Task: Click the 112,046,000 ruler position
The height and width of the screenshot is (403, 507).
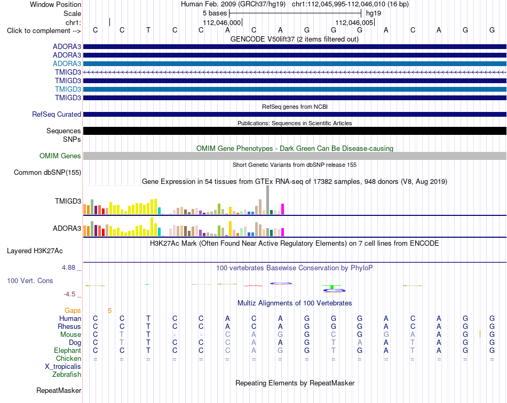Action: (222, 22)
